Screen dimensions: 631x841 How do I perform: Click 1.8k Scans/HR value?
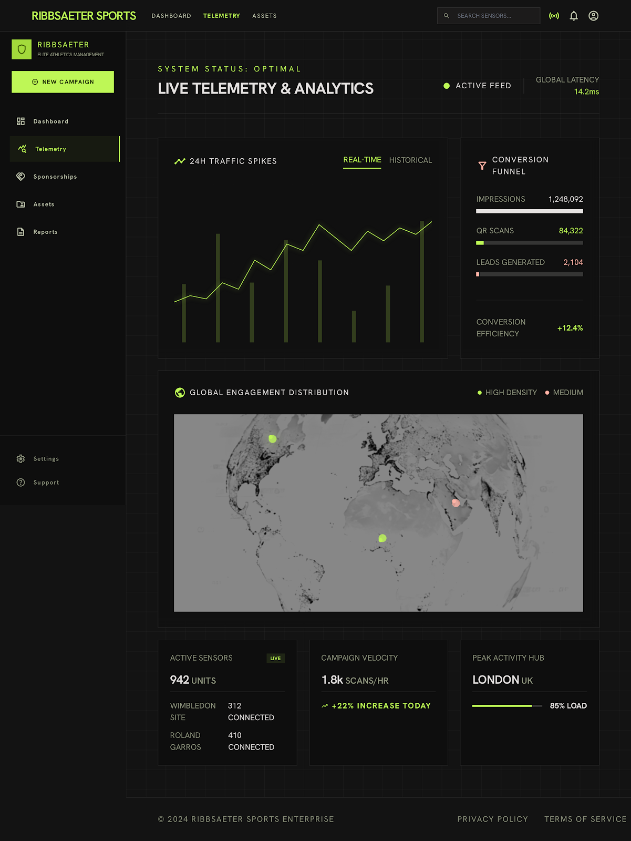tap(355, 680)
